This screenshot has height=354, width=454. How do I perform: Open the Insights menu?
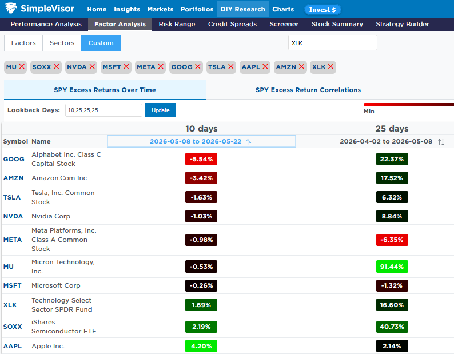[x=127, y=9]
